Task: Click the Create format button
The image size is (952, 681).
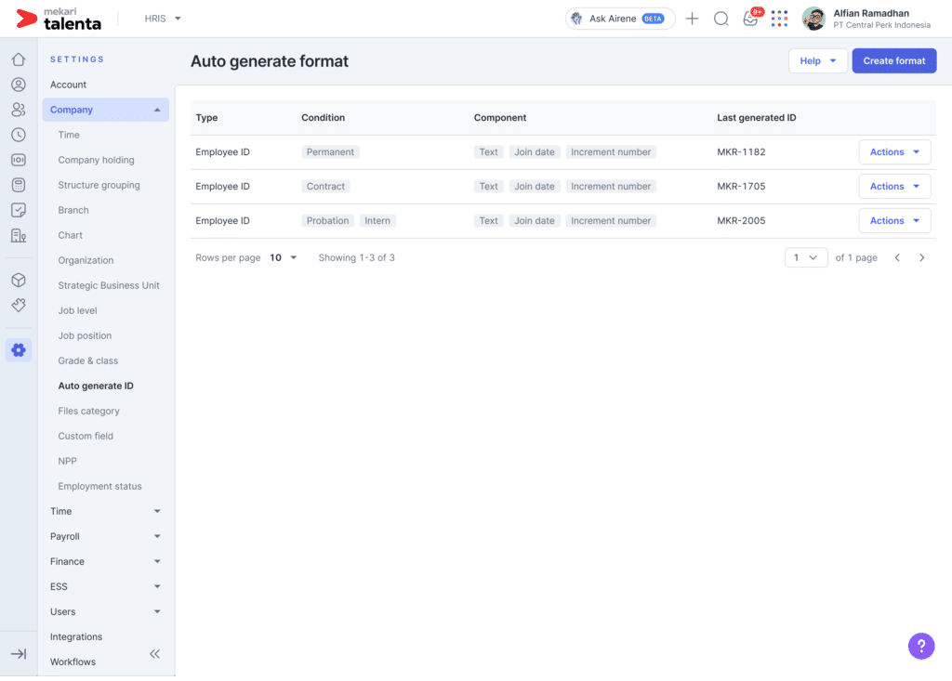Action: click(x=893, y=61)
